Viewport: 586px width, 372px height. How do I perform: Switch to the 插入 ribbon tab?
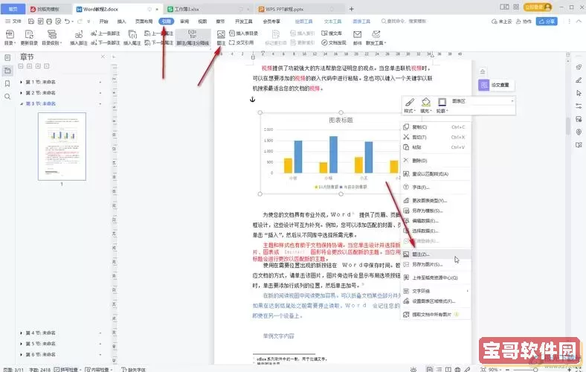121,22
